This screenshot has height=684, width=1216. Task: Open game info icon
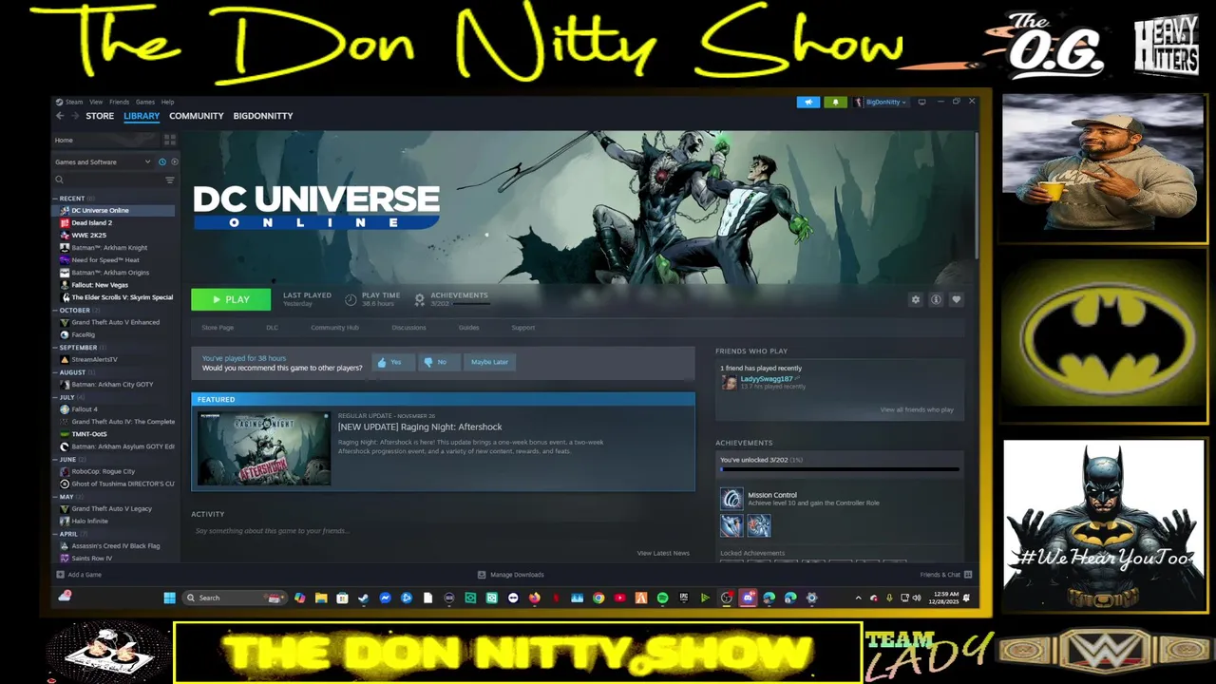(936, 299)
